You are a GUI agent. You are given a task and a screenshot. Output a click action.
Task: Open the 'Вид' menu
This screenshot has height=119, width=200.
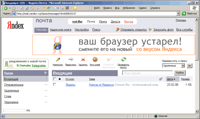pyautogui.click(x=117, y=8)
